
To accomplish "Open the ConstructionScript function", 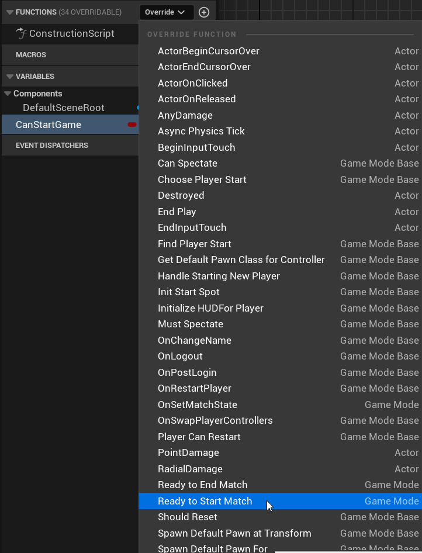I will tap(71, 34).
